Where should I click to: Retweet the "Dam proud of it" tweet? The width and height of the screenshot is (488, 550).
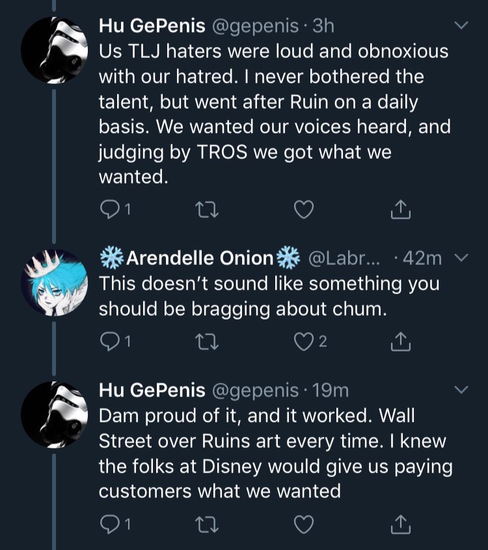(x=207, y=523)
